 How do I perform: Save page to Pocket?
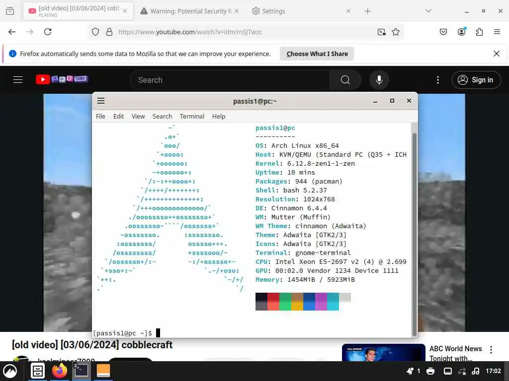point(443,32)
